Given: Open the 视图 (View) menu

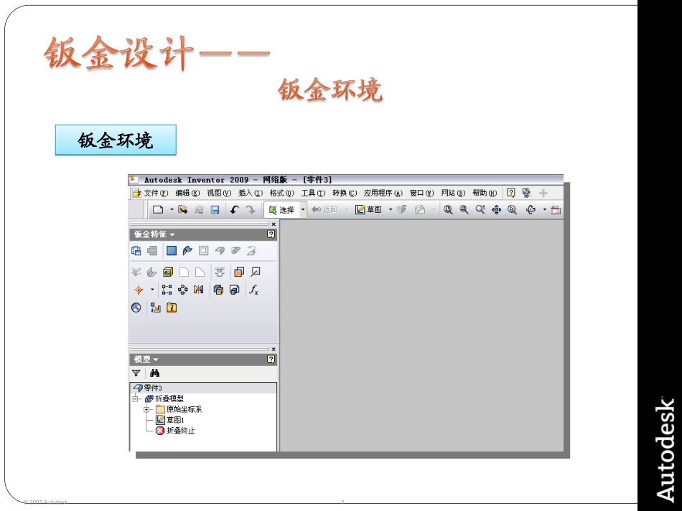Looking at the screenshot, I should point(219,193).
